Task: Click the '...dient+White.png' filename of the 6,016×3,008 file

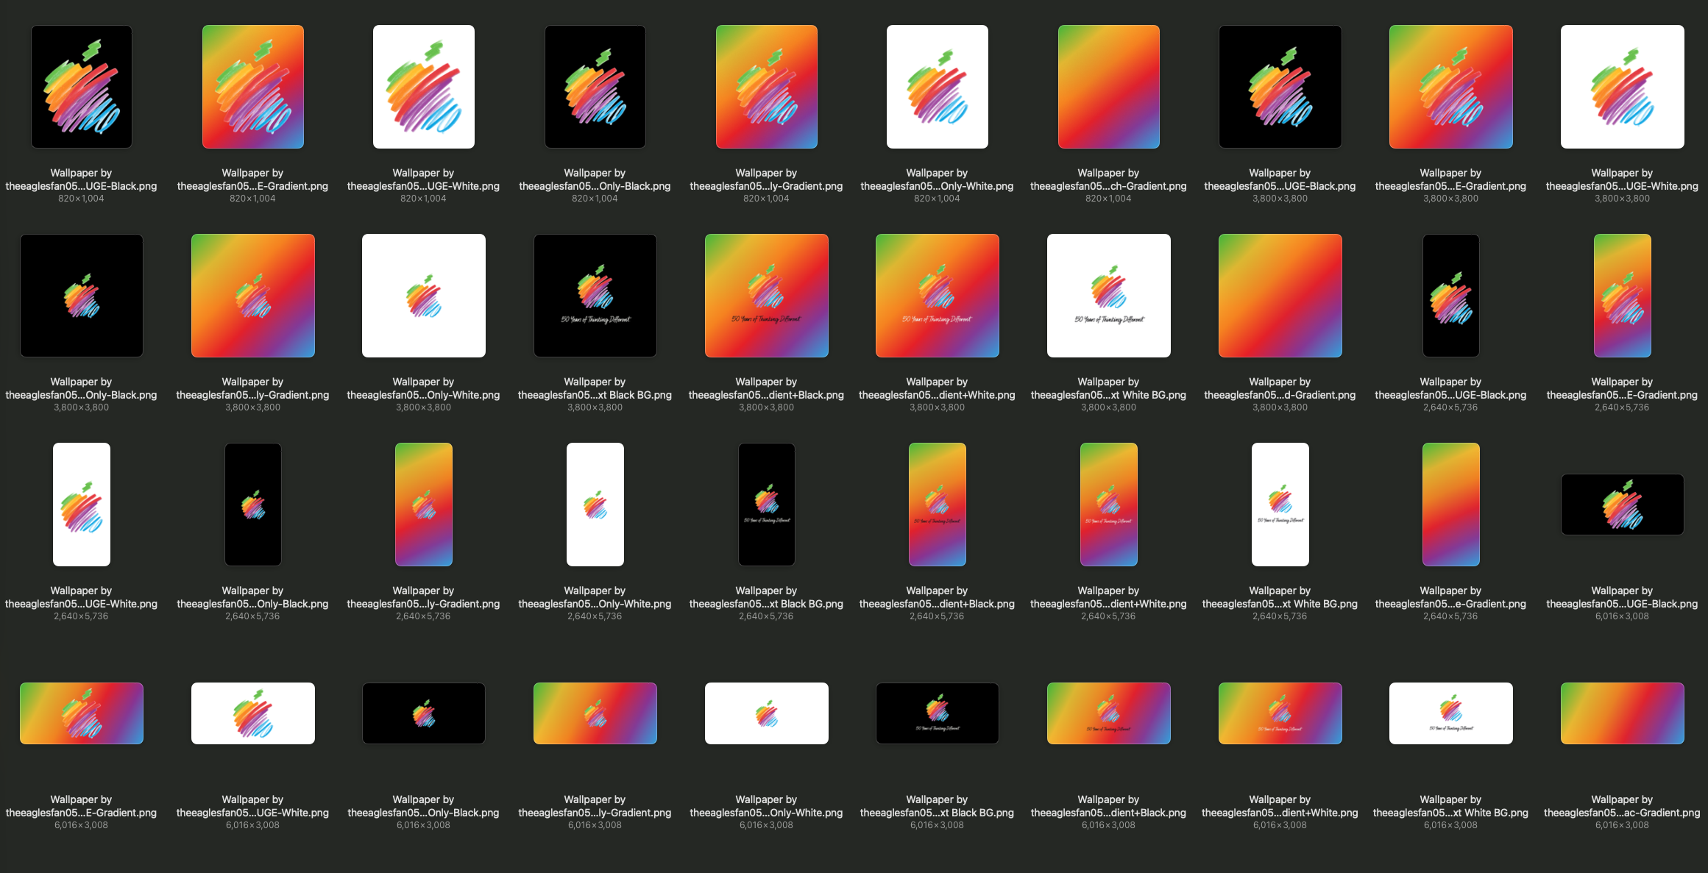Action: 1280,813
